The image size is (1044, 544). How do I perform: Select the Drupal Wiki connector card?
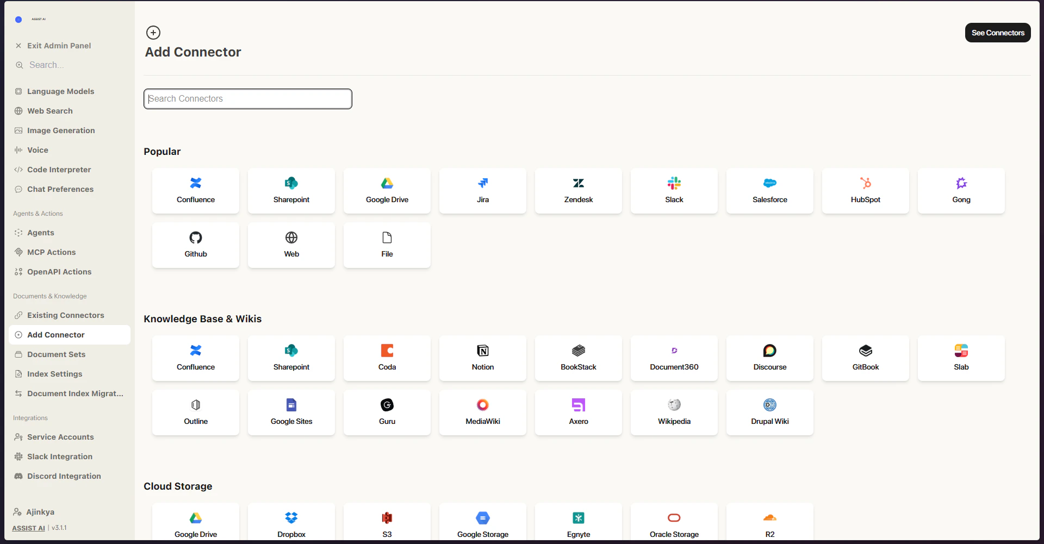(770, 412)
